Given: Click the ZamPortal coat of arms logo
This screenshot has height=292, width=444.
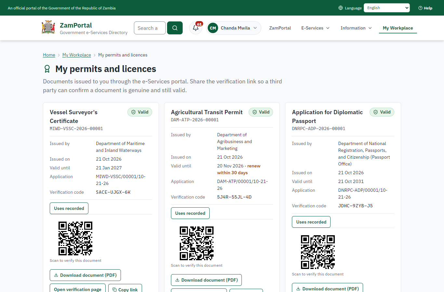Looking at the screenshot, I should coord(48,28).
